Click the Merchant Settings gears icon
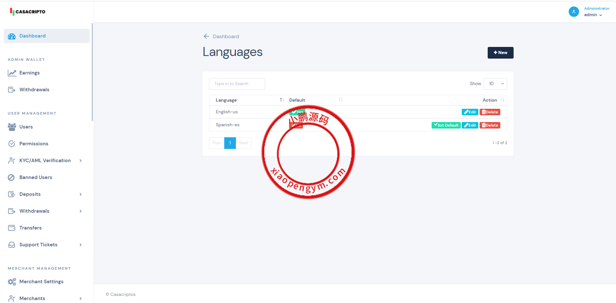616x303 pixels. [12, 282]
